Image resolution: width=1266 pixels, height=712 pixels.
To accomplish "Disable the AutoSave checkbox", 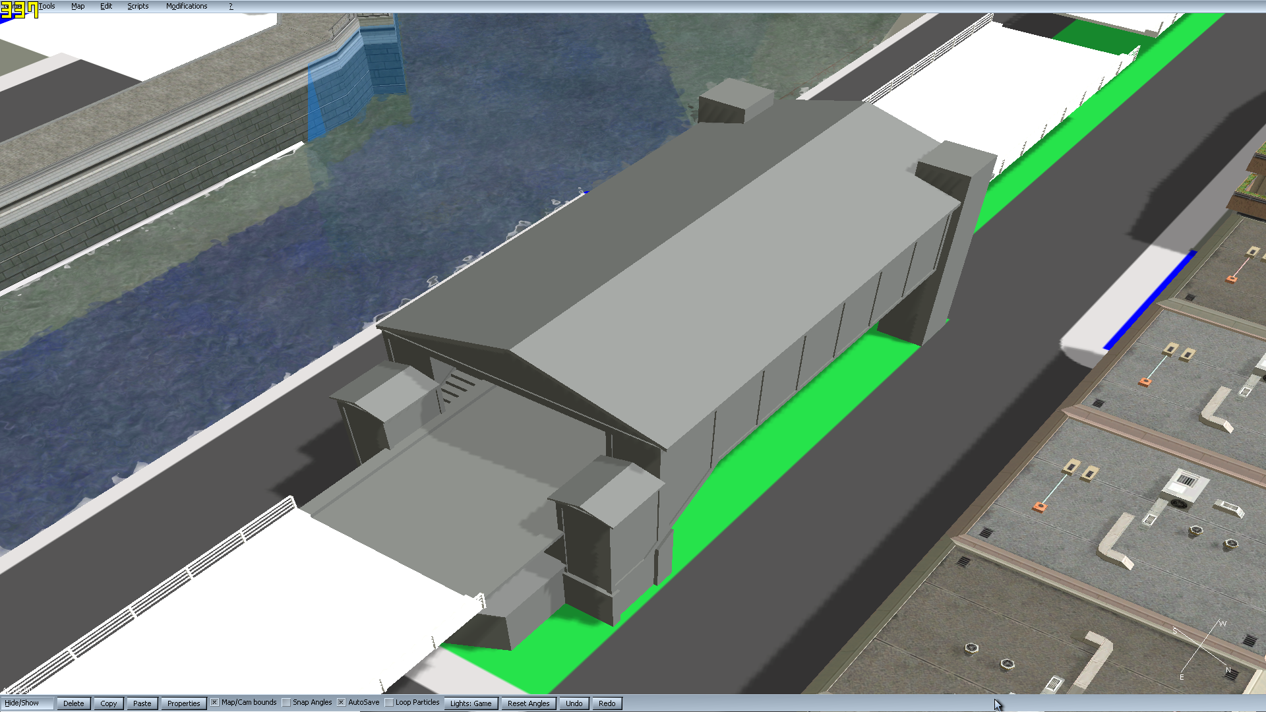I will coord(342,703).
